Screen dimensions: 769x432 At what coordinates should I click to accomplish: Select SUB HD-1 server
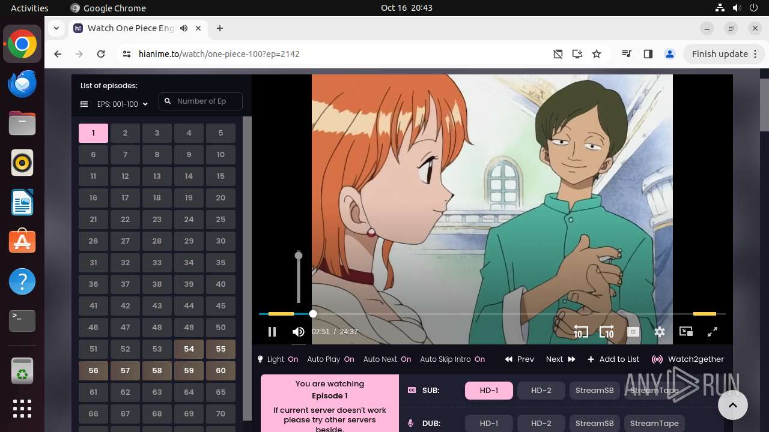click(489, 391)
